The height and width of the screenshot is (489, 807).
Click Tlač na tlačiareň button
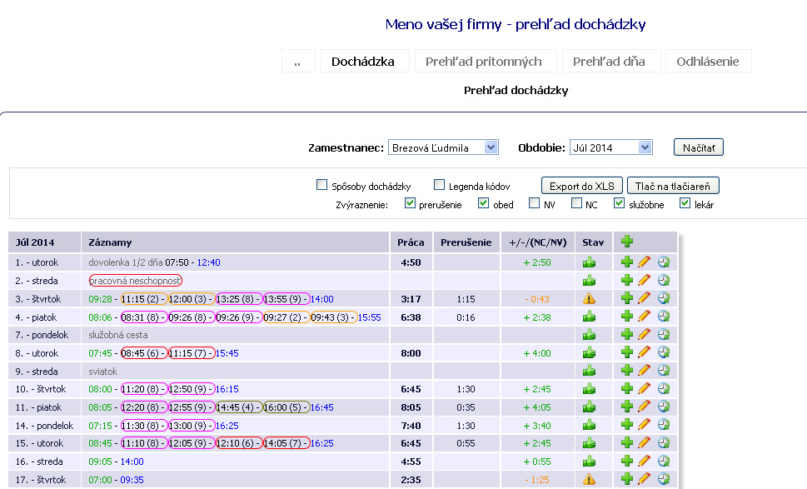pos(673,186)
